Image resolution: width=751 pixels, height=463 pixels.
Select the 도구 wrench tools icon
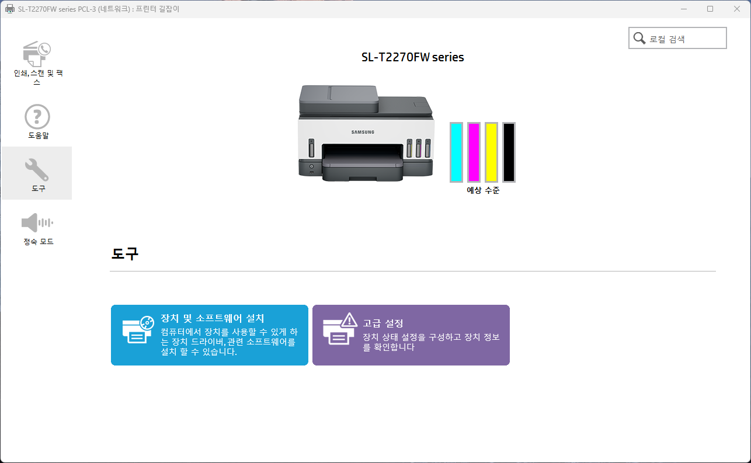(37, 169)
